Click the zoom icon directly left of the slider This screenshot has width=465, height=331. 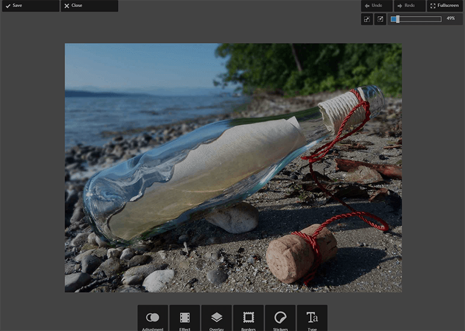click(x=380, y=19)
